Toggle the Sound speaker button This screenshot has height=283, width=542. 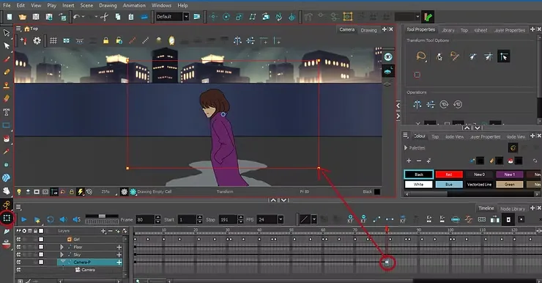coord(63,219)
